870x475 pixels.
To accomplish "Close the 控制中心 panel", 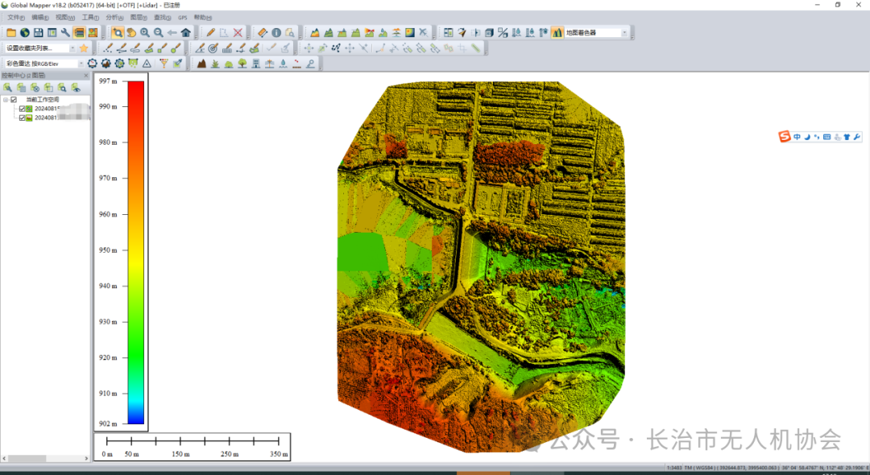I will coord(86,76).
